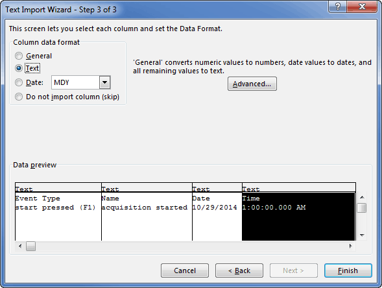Click the horizontal scrollbar thumb in preview
The height and width of the screenshot is (288, 382).
tap(30, 246)
